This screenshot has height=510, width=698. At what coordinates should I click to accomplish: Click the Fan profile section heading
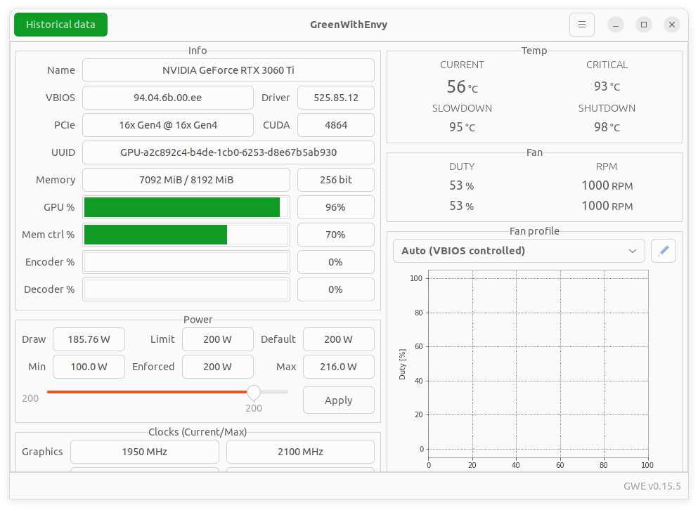pyautogui.click(x=534, y=231)
